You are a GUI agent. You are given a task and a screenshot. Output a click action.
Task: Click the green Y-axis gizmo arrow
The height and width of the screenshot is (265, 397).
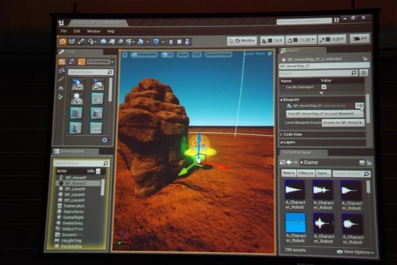point(183,172)
